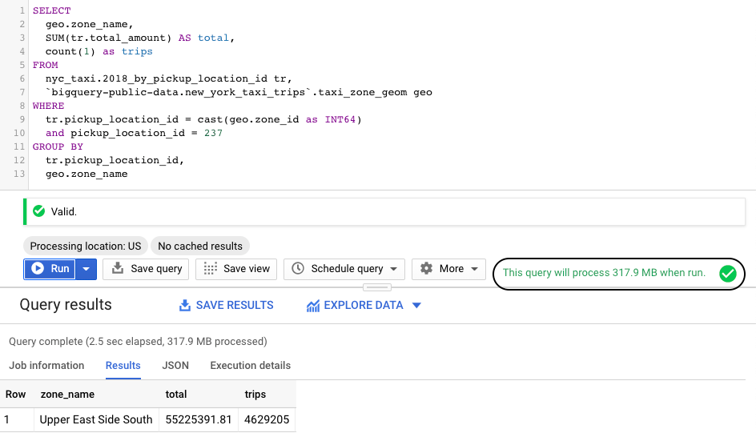Click the 55225391.81 total value cell

click(x=199, y=419)
